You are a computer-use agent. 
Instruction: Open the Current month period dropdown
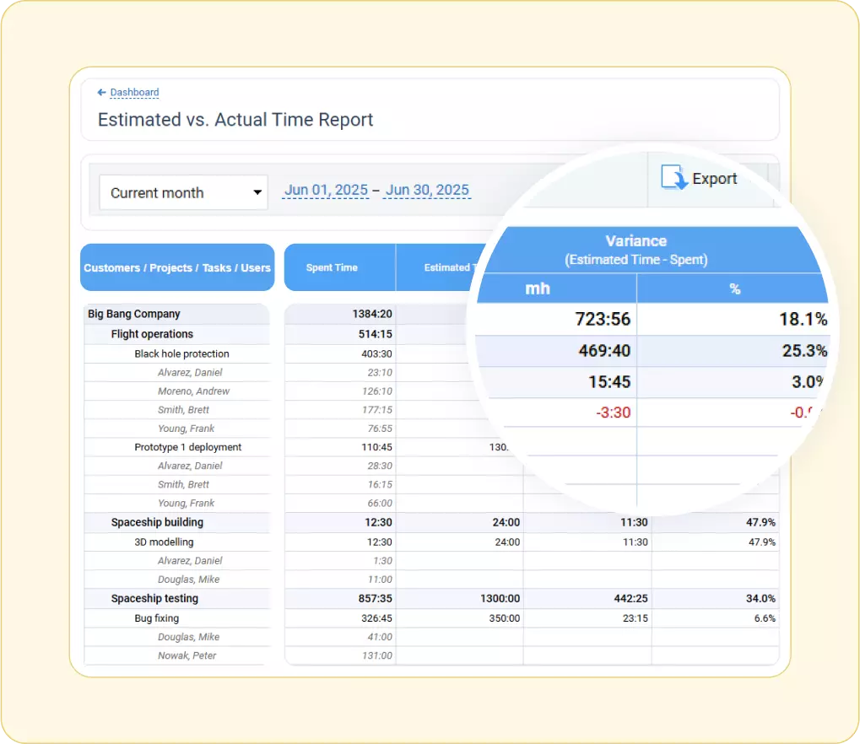pyautogui.click(x=183, y=192)
